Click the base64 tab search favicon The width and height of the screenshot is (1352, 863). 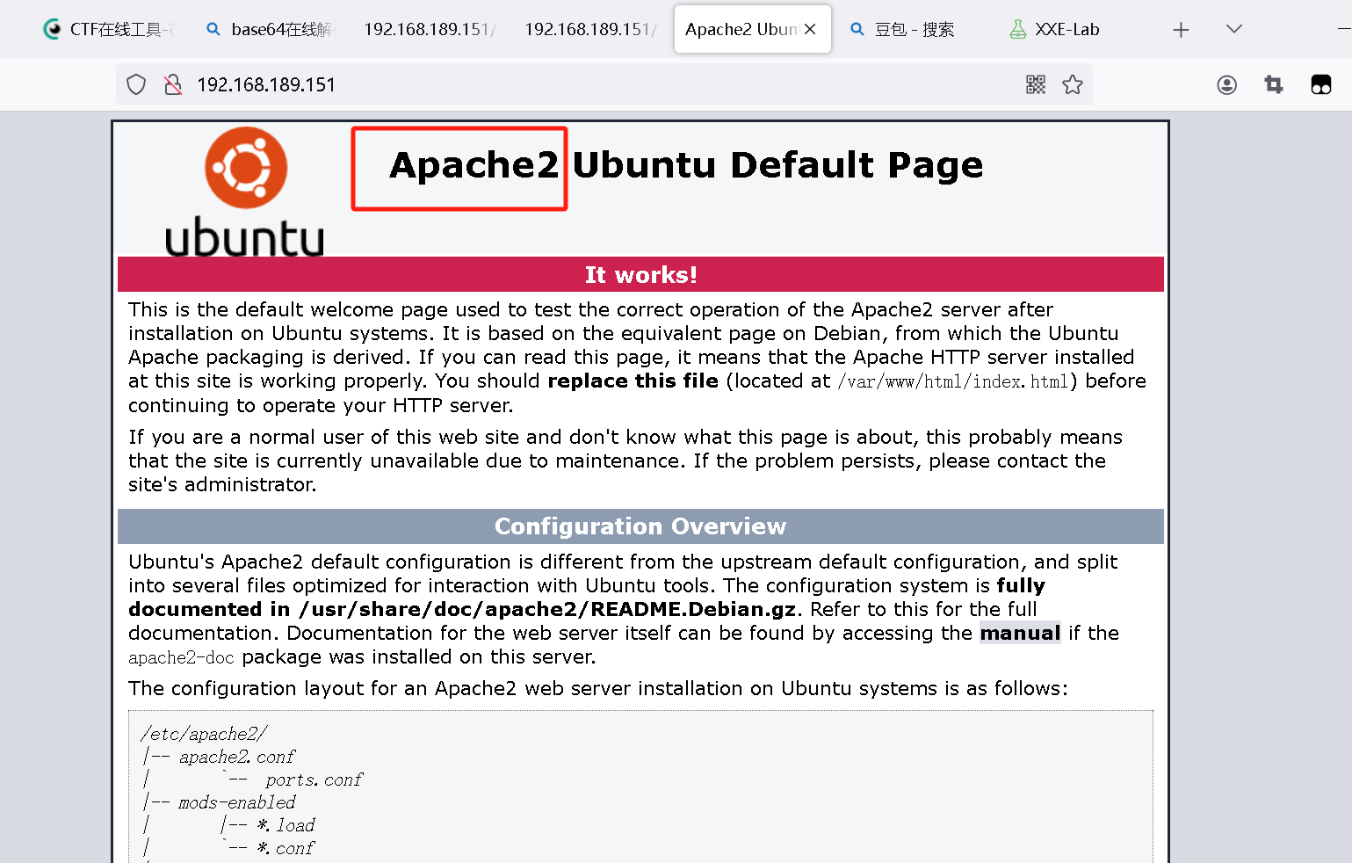[213, 29]
